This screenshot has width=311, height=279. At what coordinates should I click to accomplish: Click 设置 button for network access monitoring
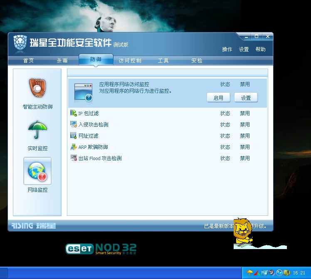click(x=246, y=98)
